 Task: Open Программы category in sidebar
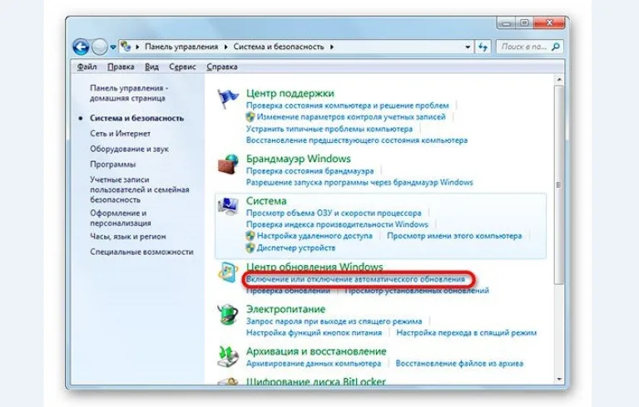[113, 164]
